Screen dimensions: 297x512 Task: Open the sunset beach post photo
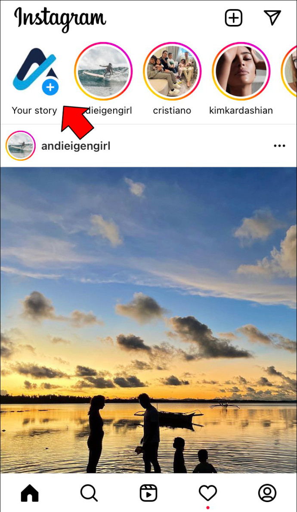(148, 320)
